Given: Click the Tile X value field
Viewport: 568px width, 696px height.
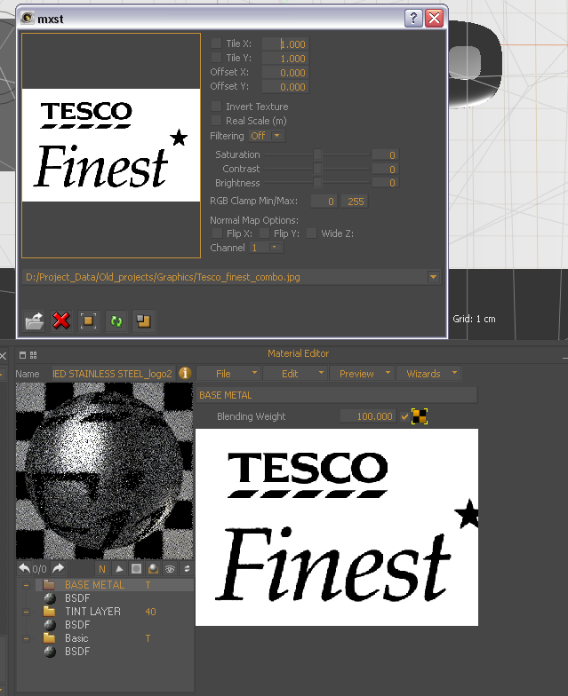Looking at the screenshot, I should tap(285, 44).
